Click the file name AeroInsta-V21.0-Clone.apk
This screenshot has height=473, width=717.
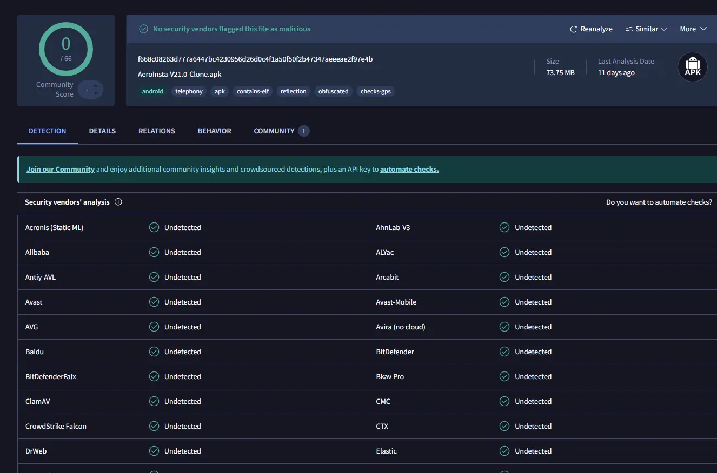coord(180,75)
